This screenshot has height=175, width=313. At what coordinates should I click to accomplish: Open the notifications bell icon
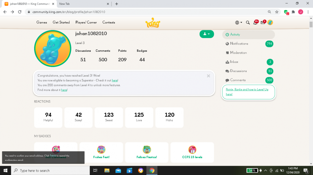255,22
